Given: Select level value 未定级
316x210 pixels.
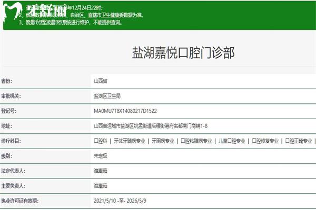Looking at the screenshot, I should [101, 156].
